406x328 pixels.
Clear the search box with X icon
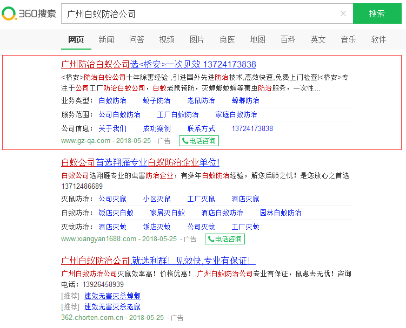tap(343, 13)
